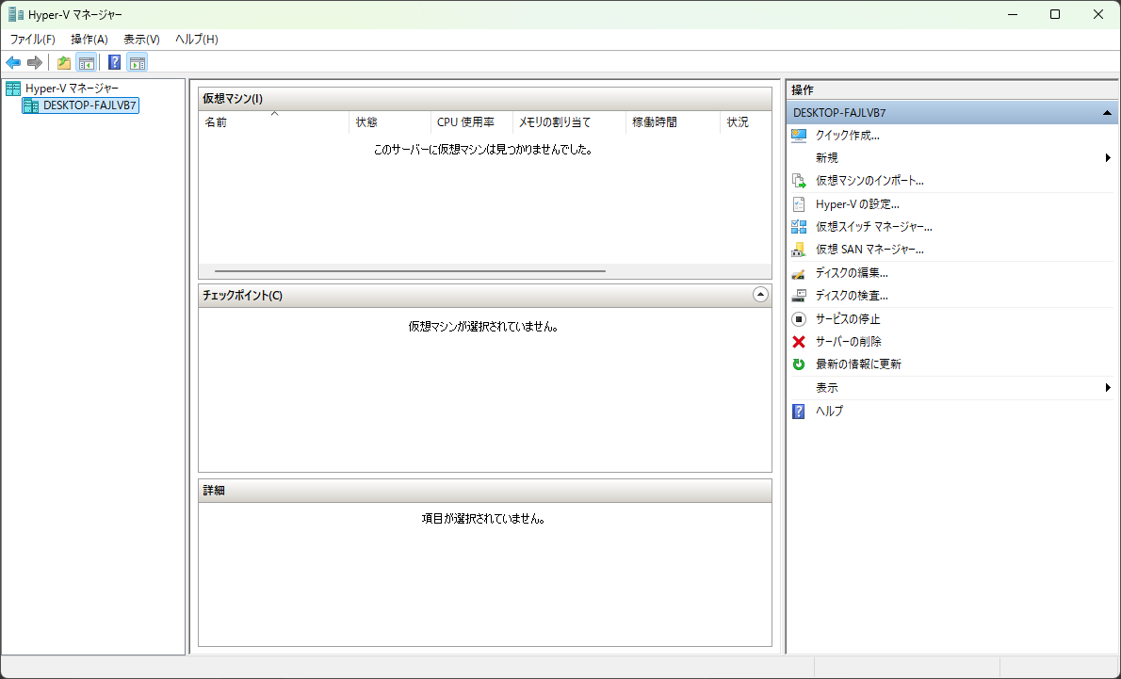Expand the 表示 submenu arrow in actions
Image resolution: width=1121 pixels, height=679 pixels.
coord(1108,388)
